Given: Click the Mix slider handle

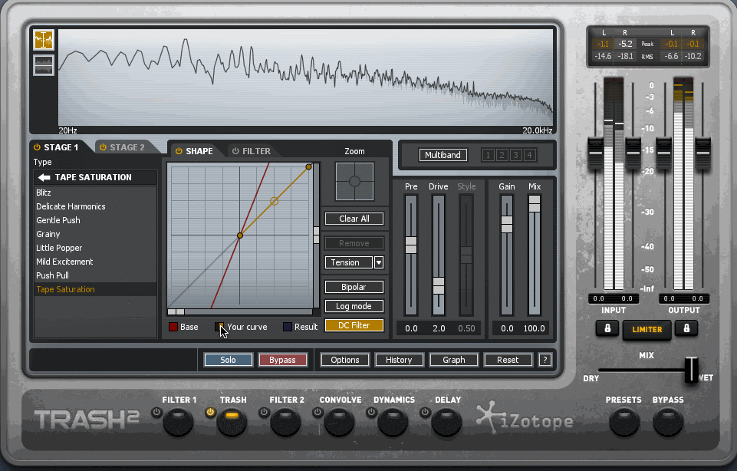Looking at the screenshot, I should pos(535,204).
